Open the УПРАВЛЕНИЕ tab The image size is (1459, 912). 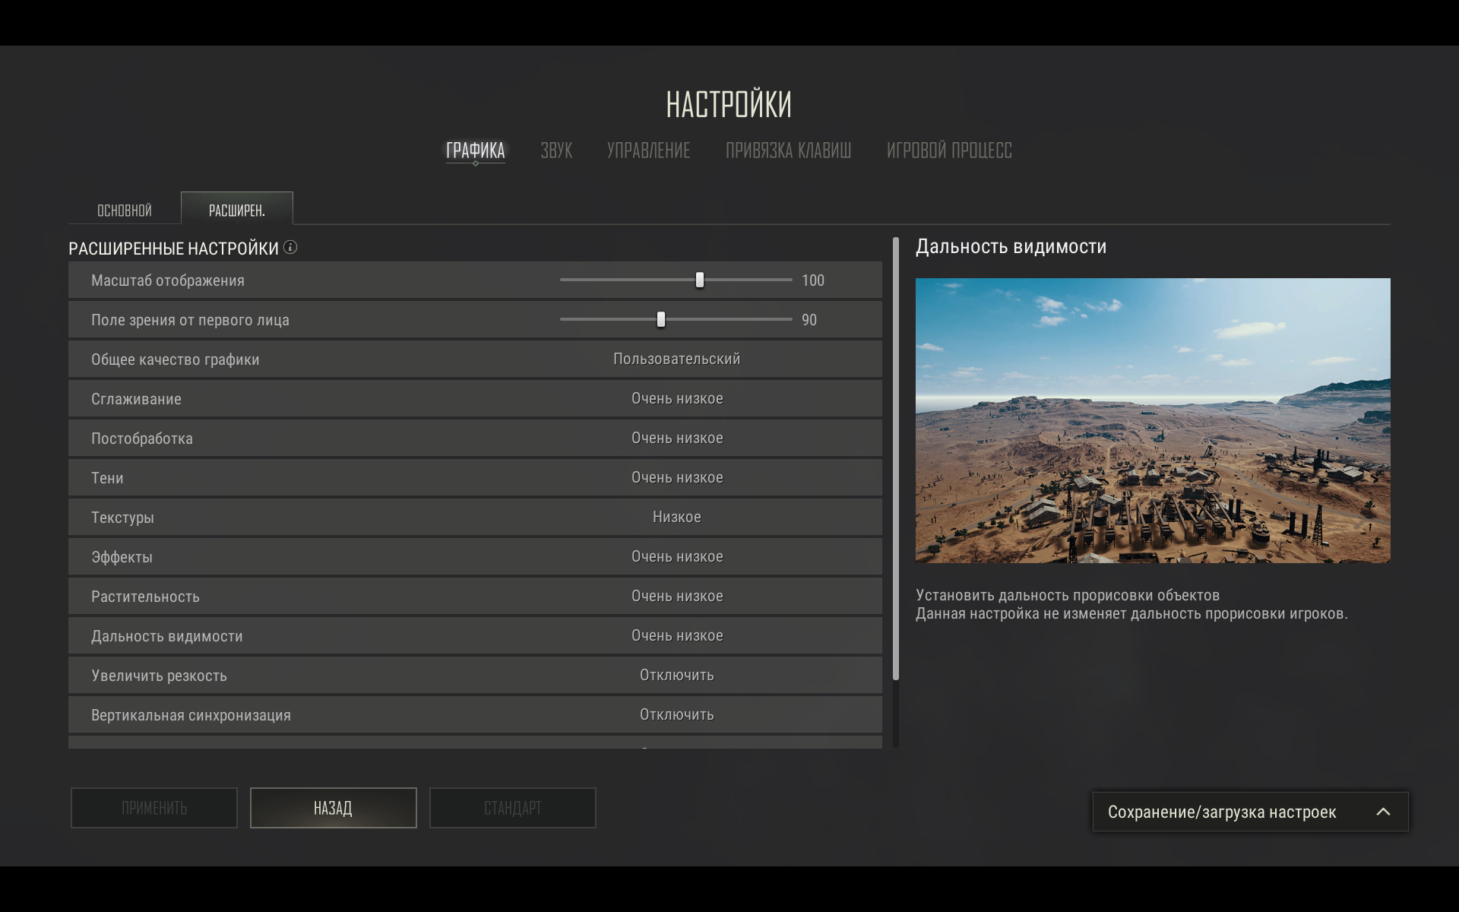(648, 150)
